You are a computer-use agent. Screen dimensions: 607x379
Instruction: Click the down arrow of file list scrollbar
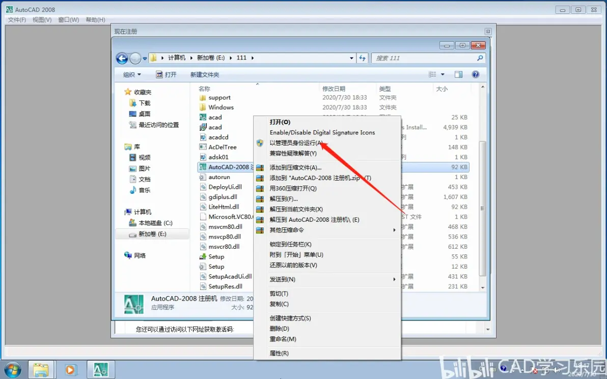click(x=482, y=288)
